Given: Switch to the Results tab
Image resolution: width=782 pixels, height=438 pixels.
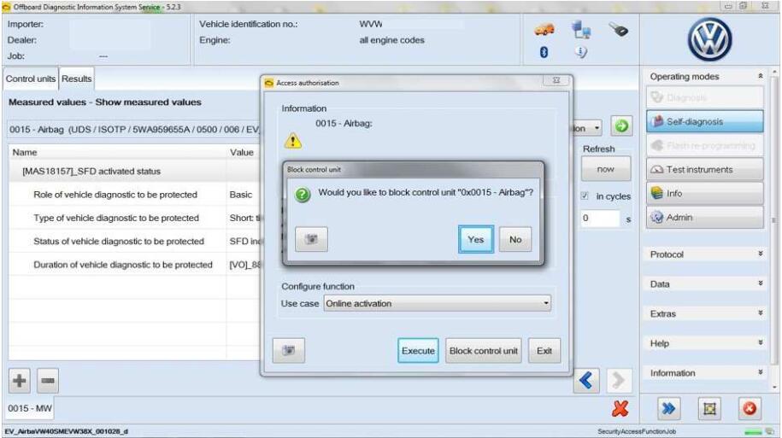Looking at the screenshot, I should pos(76,79).
